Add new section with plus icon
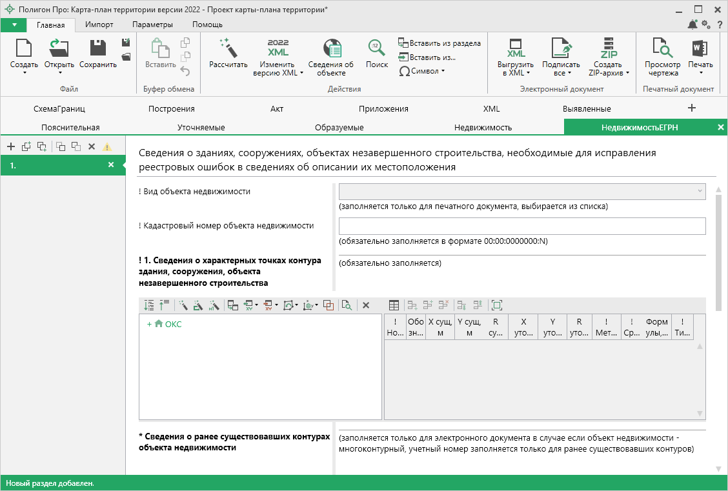Image resolution: width=728 pixels, height=491 pixels. [10, 146]
